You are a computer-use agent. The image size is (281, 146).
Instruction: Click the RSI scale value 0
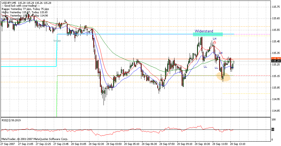coord(272,140)
